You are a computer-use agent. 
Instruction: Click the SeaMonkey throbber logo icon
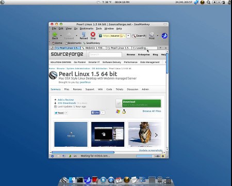[164, 36]
